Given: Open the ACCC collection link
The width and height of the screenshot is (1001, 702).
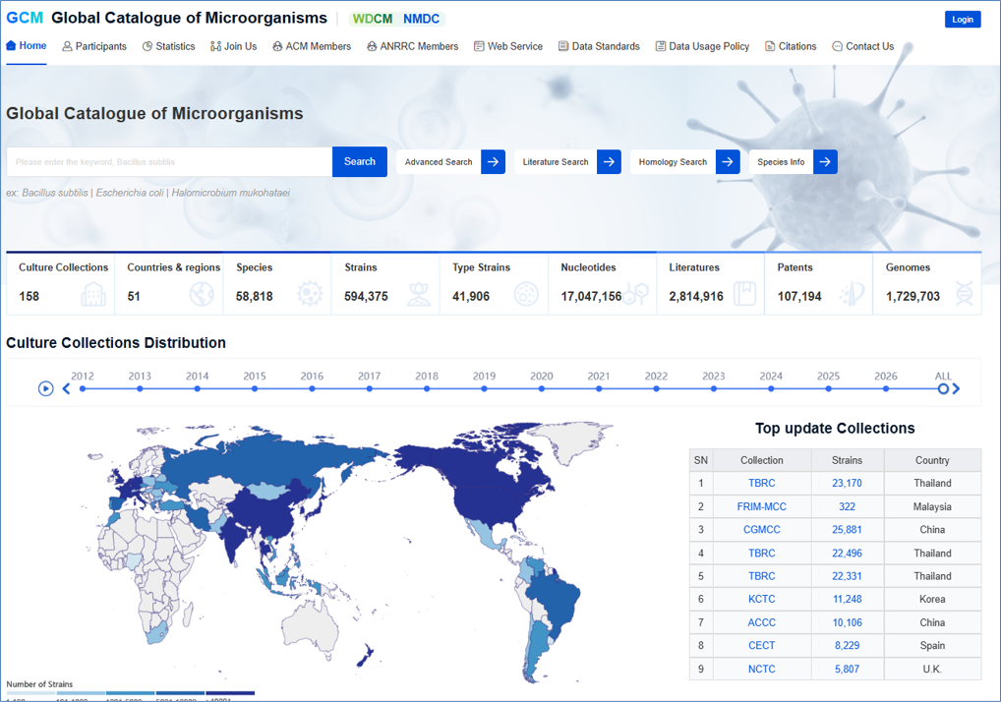Looking at the screenshot, I should pos(762,623).
